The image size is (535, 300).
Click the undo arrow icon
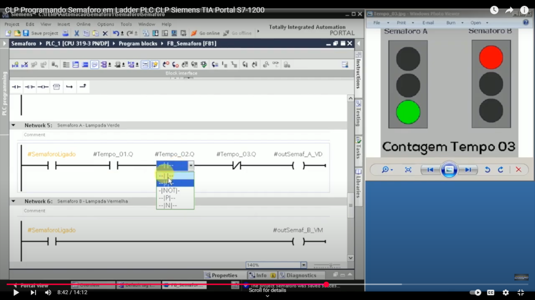pyautogui.click(x=116, y=33)
